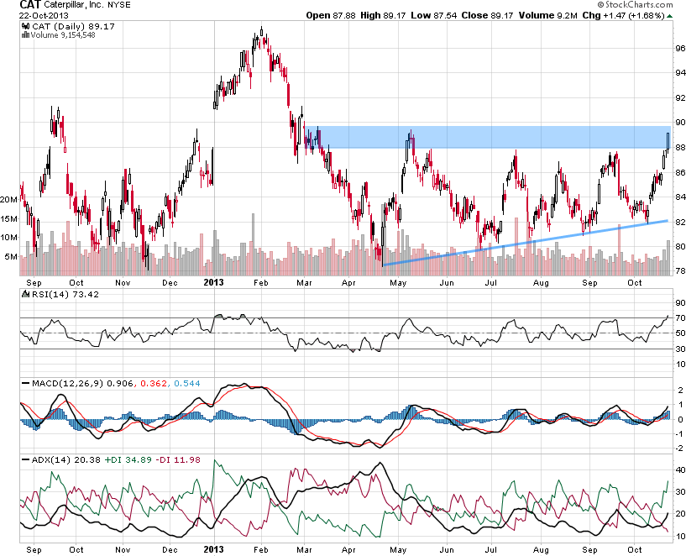Click the 40 level on ADX scale

click(x=680, y=470)
